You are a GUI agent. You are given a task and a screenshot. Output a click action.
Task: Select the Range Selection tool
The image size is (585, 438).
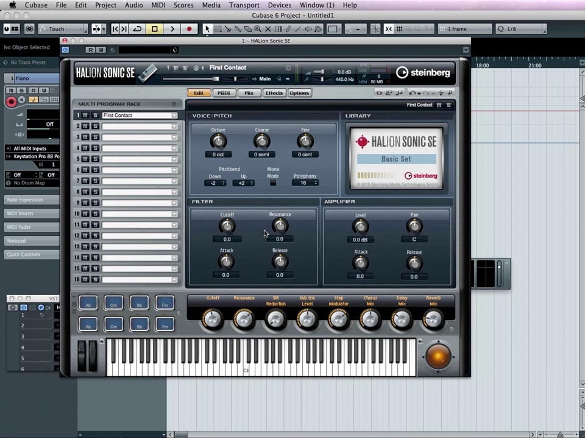tap(218, 29)
